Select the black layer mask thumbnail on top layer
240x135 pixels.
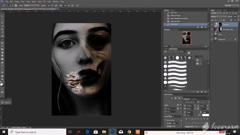point(220,24)
